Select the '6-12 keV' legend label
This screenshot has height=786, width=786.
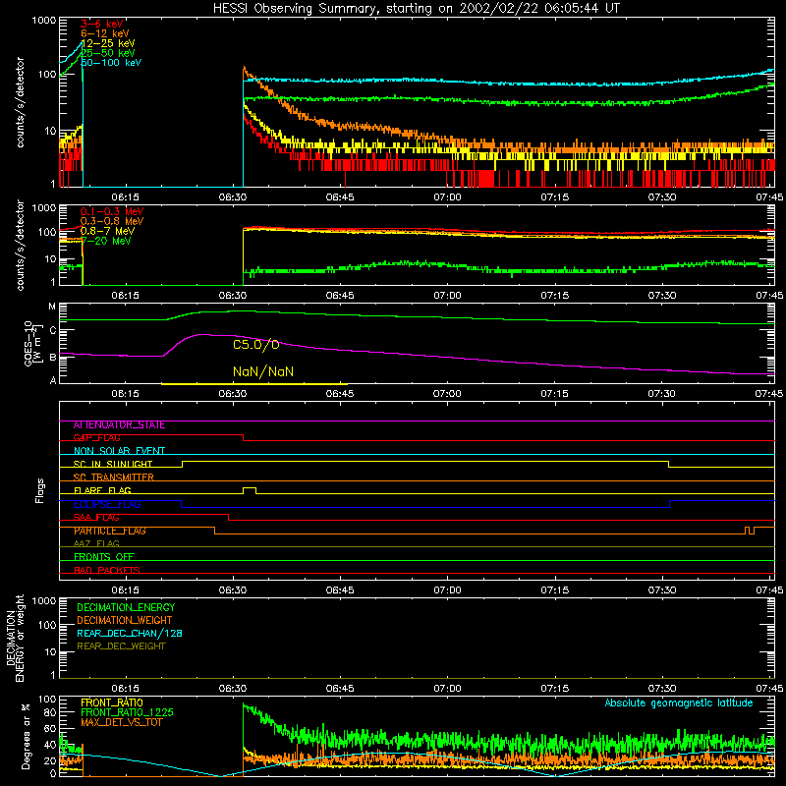coord(105,33)
